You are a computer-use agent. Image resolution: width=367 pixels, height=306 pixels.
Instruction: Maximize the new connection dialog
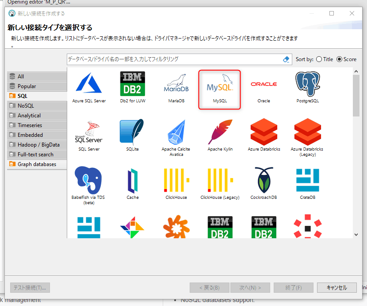coord(332,13)
